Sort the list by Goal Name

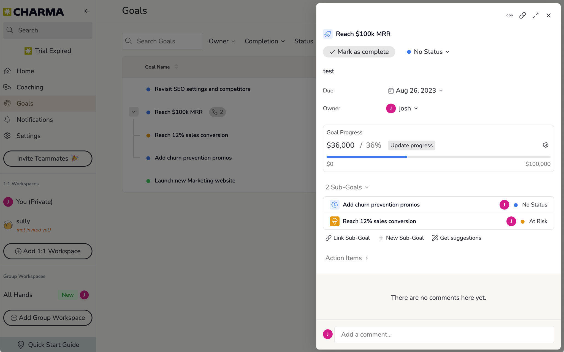pos(176,67)
